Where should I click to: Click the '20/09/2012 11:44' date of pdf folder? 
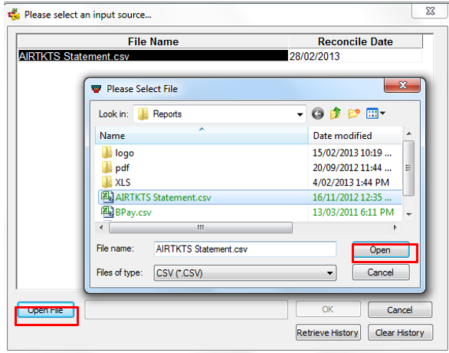point(352,167)
